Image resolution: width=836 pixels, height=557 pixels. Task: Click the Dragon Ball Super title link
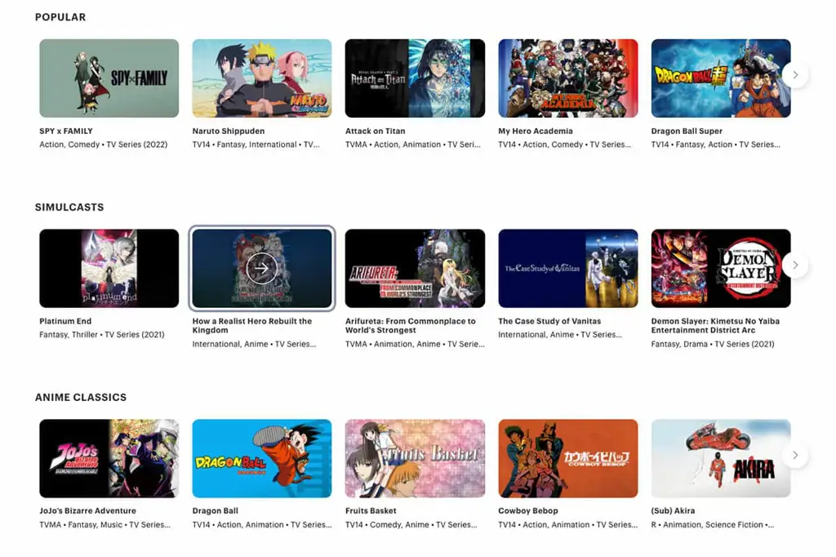click(687, 131)
